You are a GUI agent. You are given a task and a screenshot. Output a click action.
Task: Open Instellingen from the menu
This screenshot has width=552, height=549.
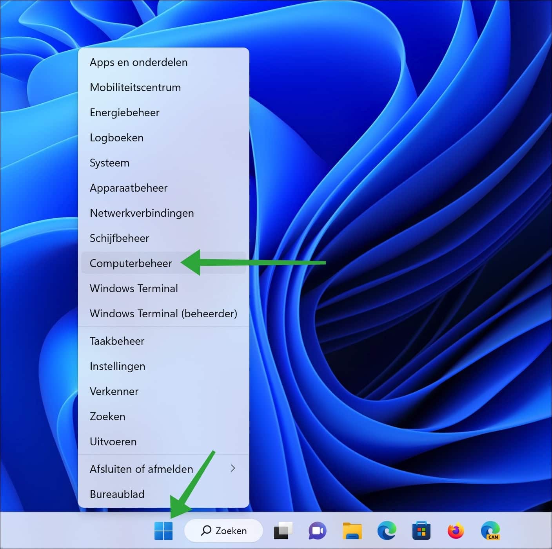[163, 366]
